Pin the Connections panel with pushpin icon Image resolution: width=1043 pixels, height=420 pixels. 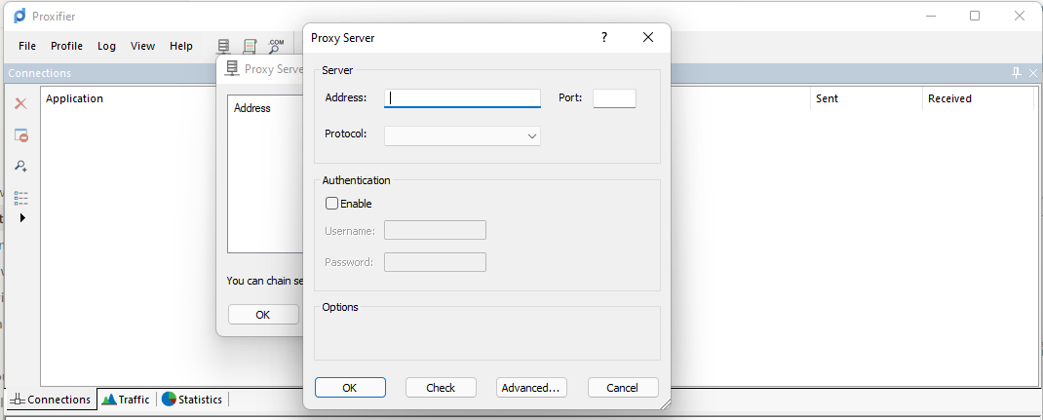coord(1016,73)
